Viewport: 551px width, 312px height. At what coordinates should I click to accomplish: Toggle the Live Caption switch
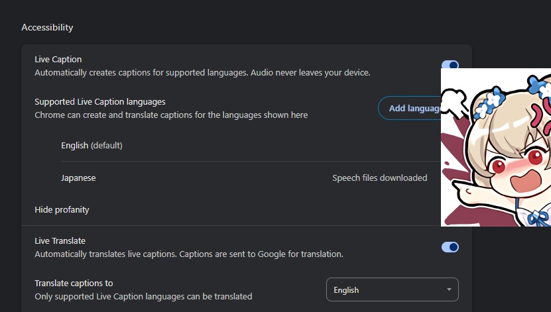click(x=450, y=64)
